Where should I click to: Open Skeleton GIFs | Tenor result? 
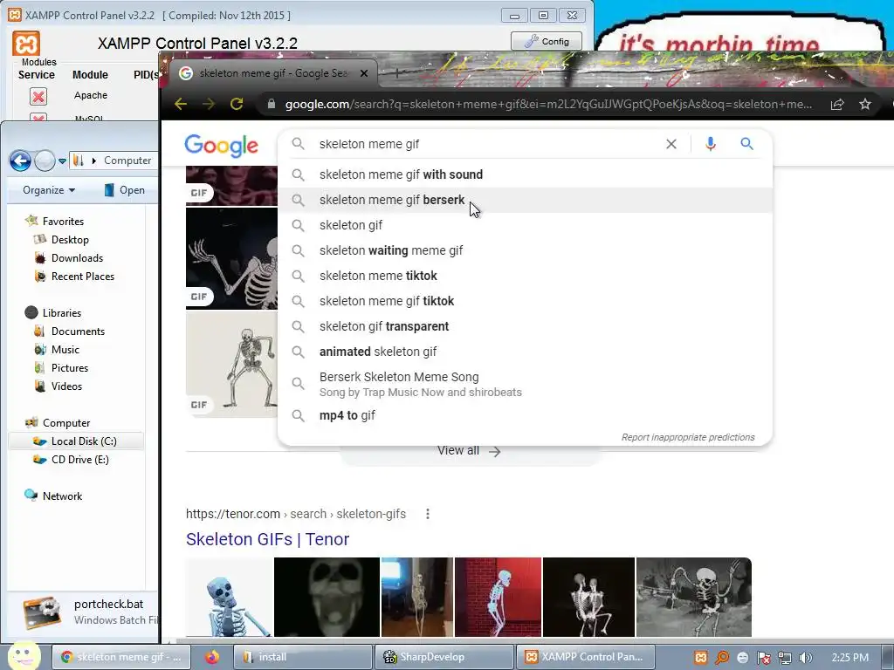267,539
